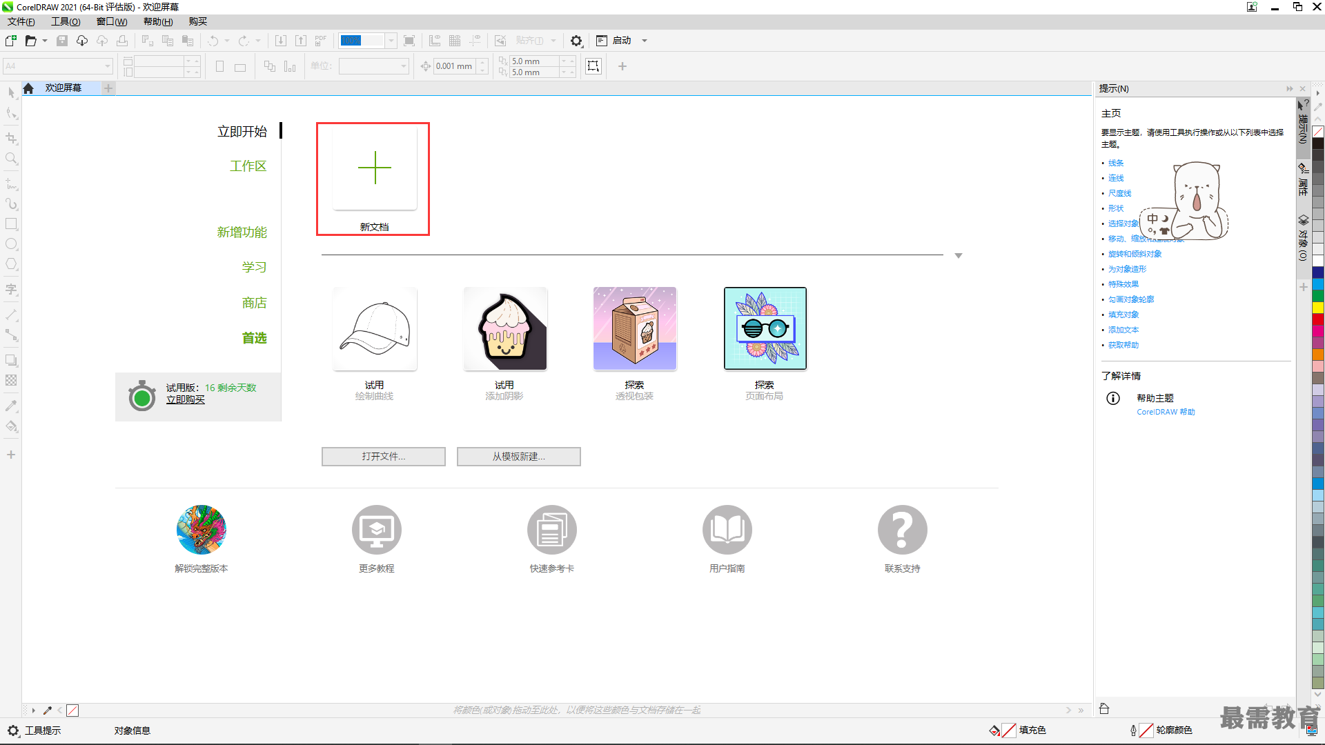Open the 窗口(W) menu
The height and width of the screenshot is (745, 1325).
tap(112, 21)
